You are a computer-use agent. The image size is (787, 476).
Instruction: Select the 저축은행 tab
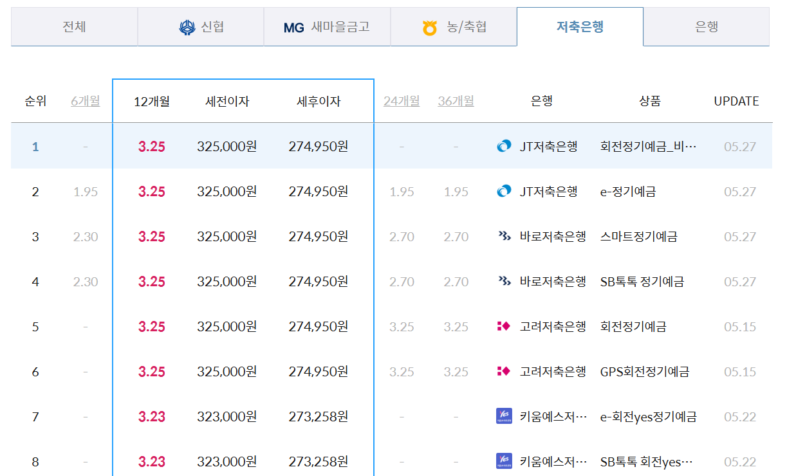tap(580, 27)
